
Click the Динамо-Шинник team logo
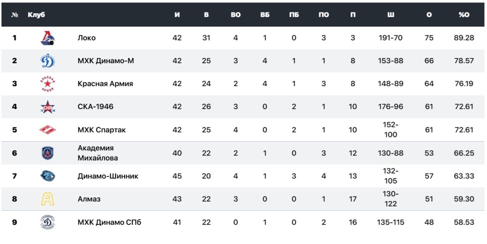[48, 176]
